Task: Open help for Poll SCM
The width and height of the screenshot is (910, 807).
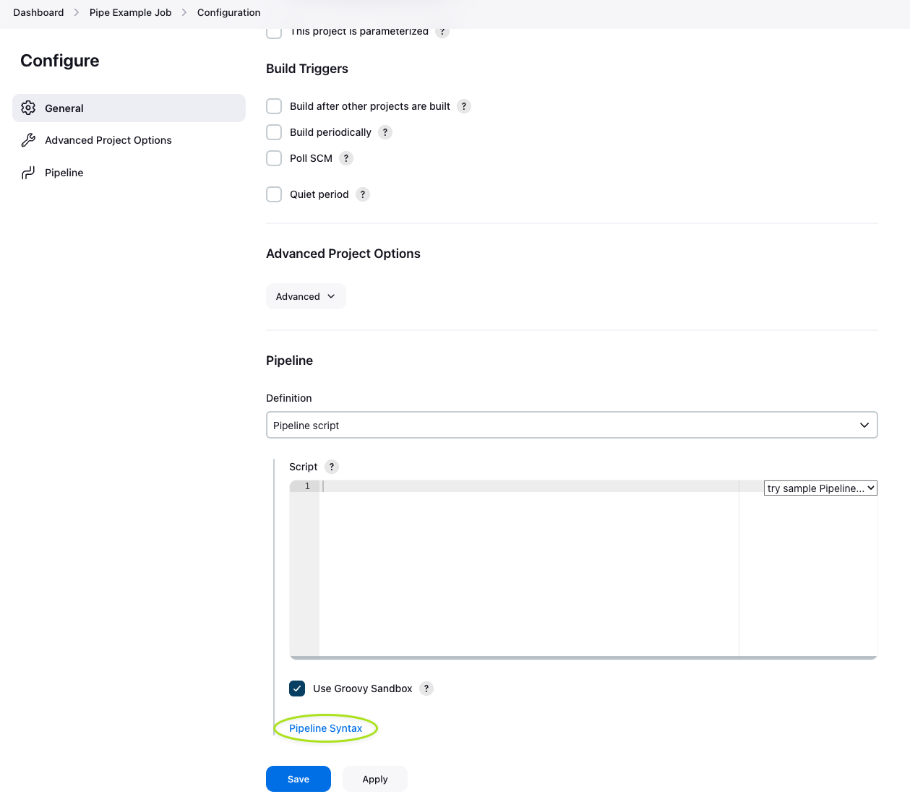Action: (345, 158)
